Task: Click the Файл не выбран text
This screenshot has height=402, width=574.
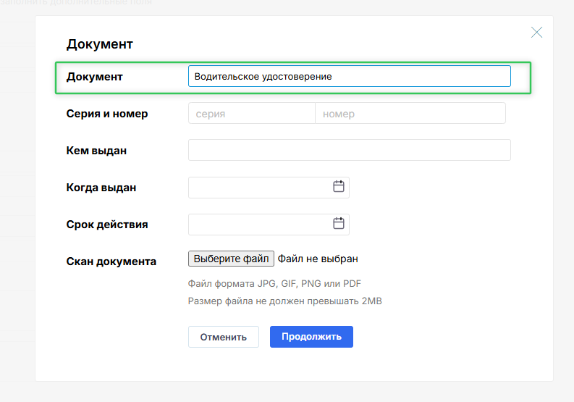Action: (318, 259)
